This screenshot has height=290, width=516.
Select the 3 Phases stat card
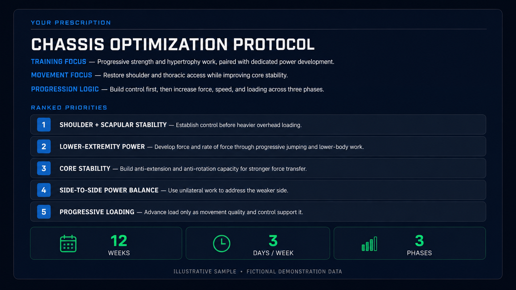410,243
